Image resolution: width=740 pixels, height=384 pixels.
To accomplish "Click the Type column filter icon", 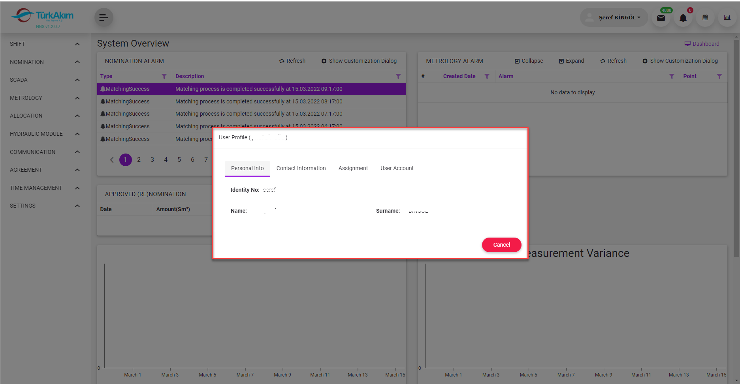I will click(x=164, y=76).
